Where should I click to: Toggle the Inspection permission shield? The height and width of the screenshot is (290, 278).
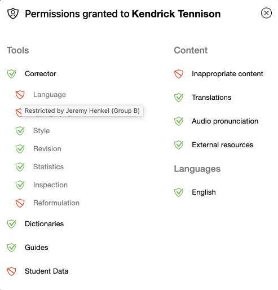click(x=20, y=185)
